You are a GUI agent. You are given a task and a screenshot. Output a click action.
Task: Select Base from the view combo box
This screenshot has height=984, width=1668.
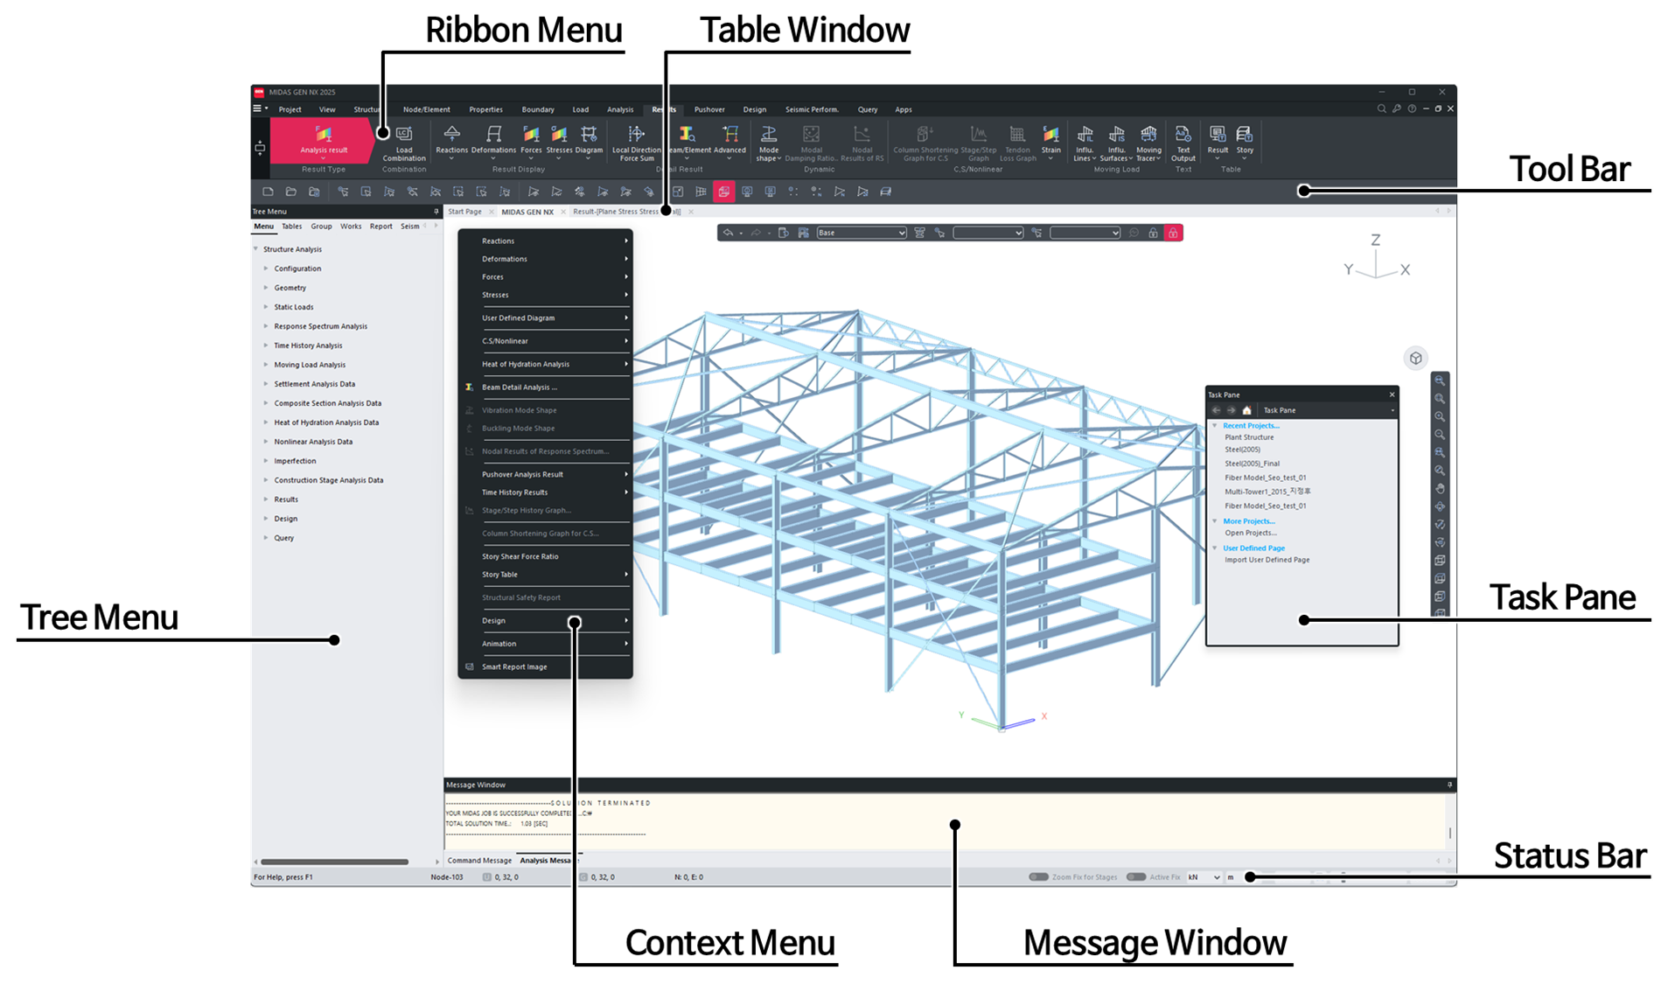[860, 233]
